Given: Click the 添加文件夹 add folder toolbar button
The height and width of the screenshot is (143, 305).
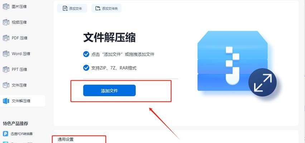Looking at the screenshot, I should [x=106, y=8].
